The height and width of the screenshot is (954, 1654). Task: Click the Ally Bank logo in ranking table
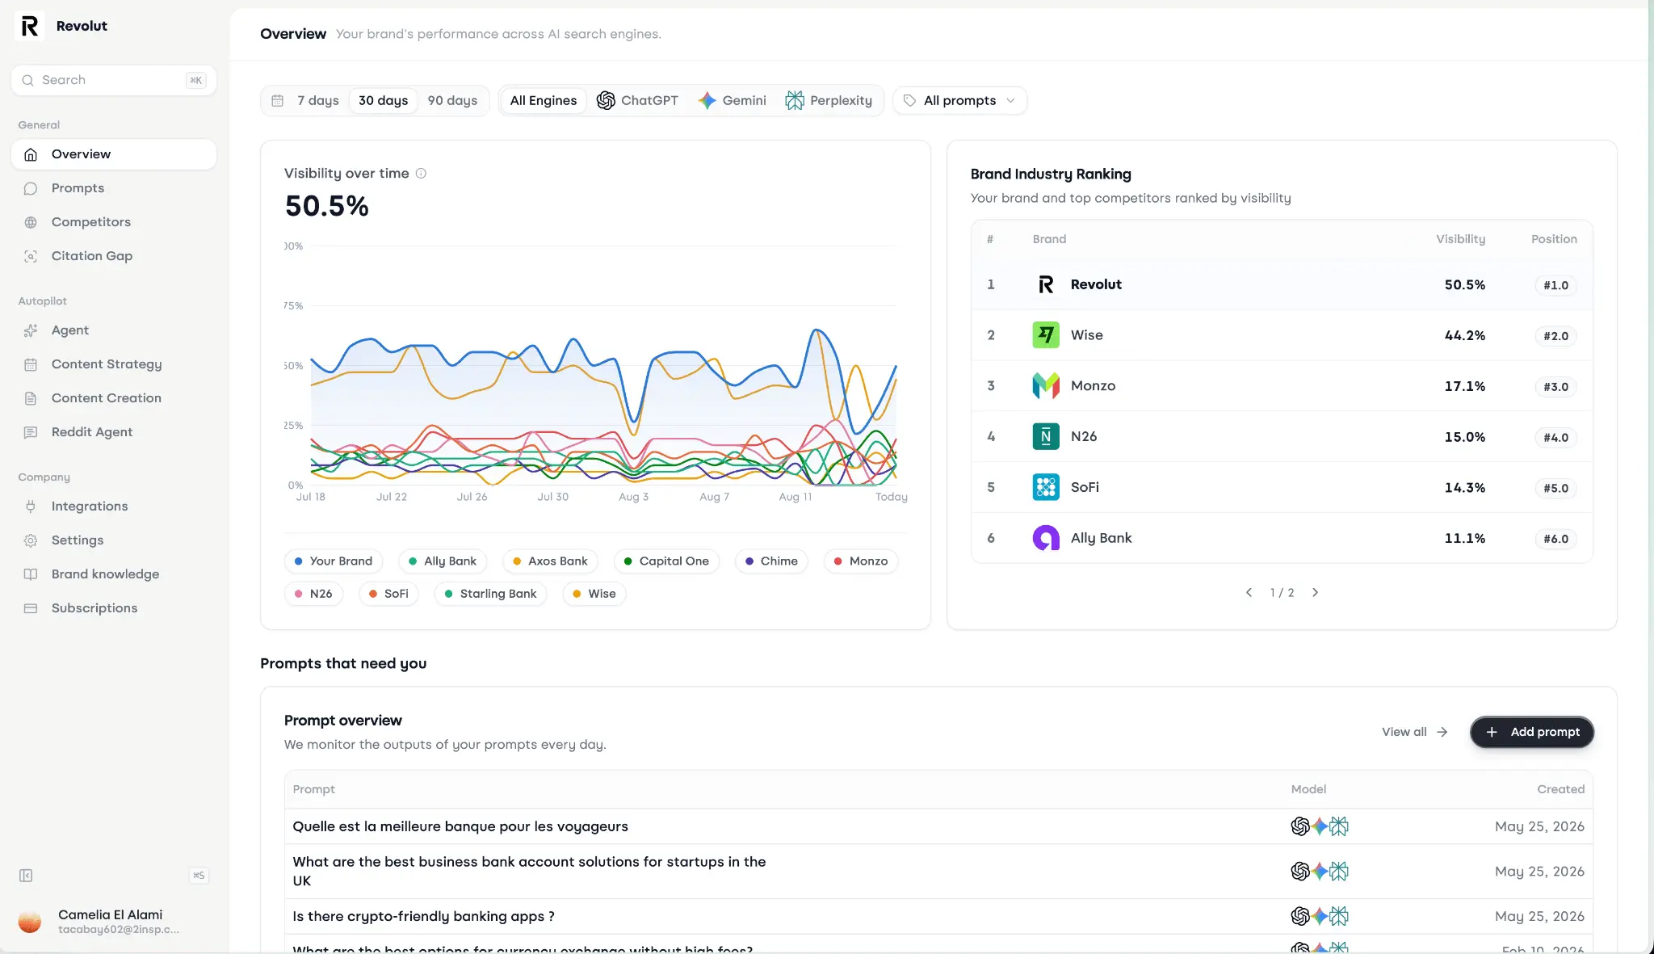coord(1046,538)
